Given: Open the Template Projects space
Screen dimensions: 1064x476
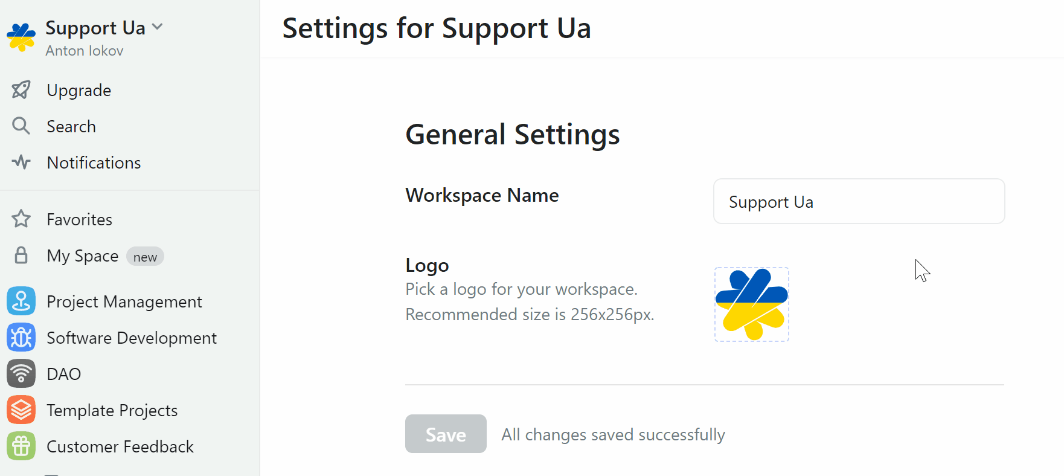Looking at the screenshot, I should click(112, 410).
